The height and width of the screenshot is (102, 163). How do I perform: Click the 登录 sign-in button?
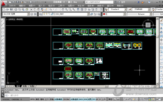[122, 2]
